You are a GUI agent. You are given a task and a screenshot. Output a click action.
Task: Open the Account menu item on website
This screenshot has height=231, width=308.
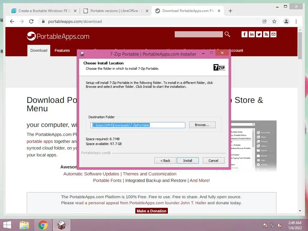237,51
